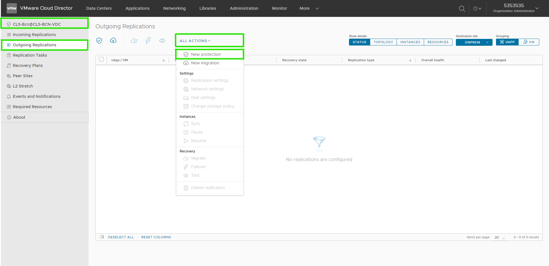Switch to the Monitor tab

coord(279,8)
